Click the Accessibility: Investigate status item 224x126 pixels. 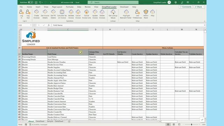pos(38,125)
